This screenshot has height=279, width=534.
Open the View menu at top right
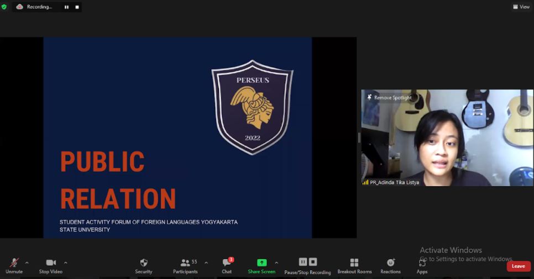(521, 7)
